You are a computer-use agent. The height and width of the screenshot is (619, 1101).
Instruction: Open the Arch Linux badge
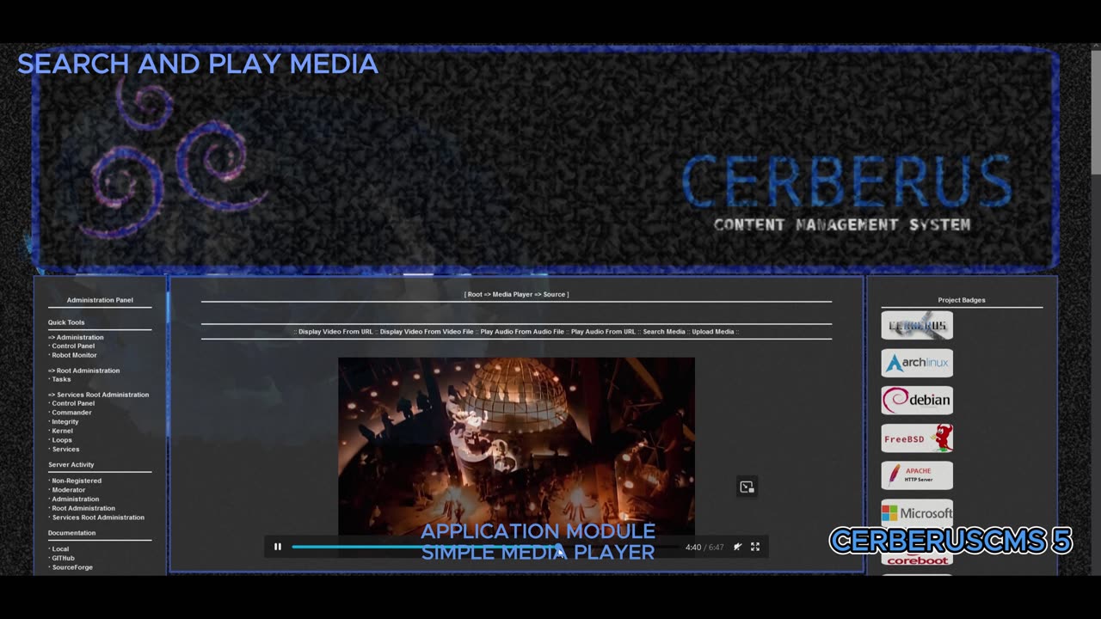(917, 363)
